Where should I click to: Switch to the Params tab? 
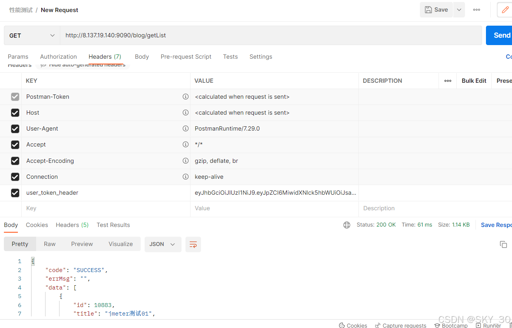pos(18,57)
